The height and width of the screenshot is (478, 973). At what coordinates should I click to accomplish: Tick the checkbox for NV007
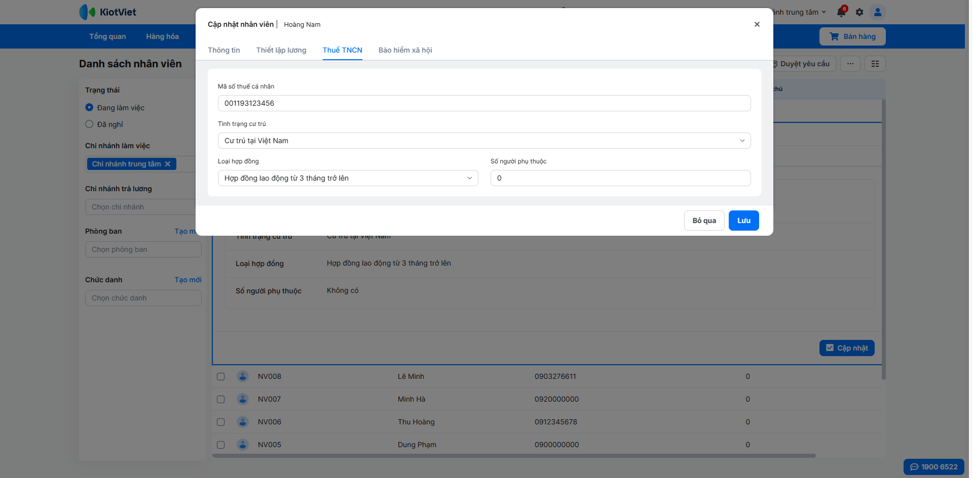click(x=221, y=399)
